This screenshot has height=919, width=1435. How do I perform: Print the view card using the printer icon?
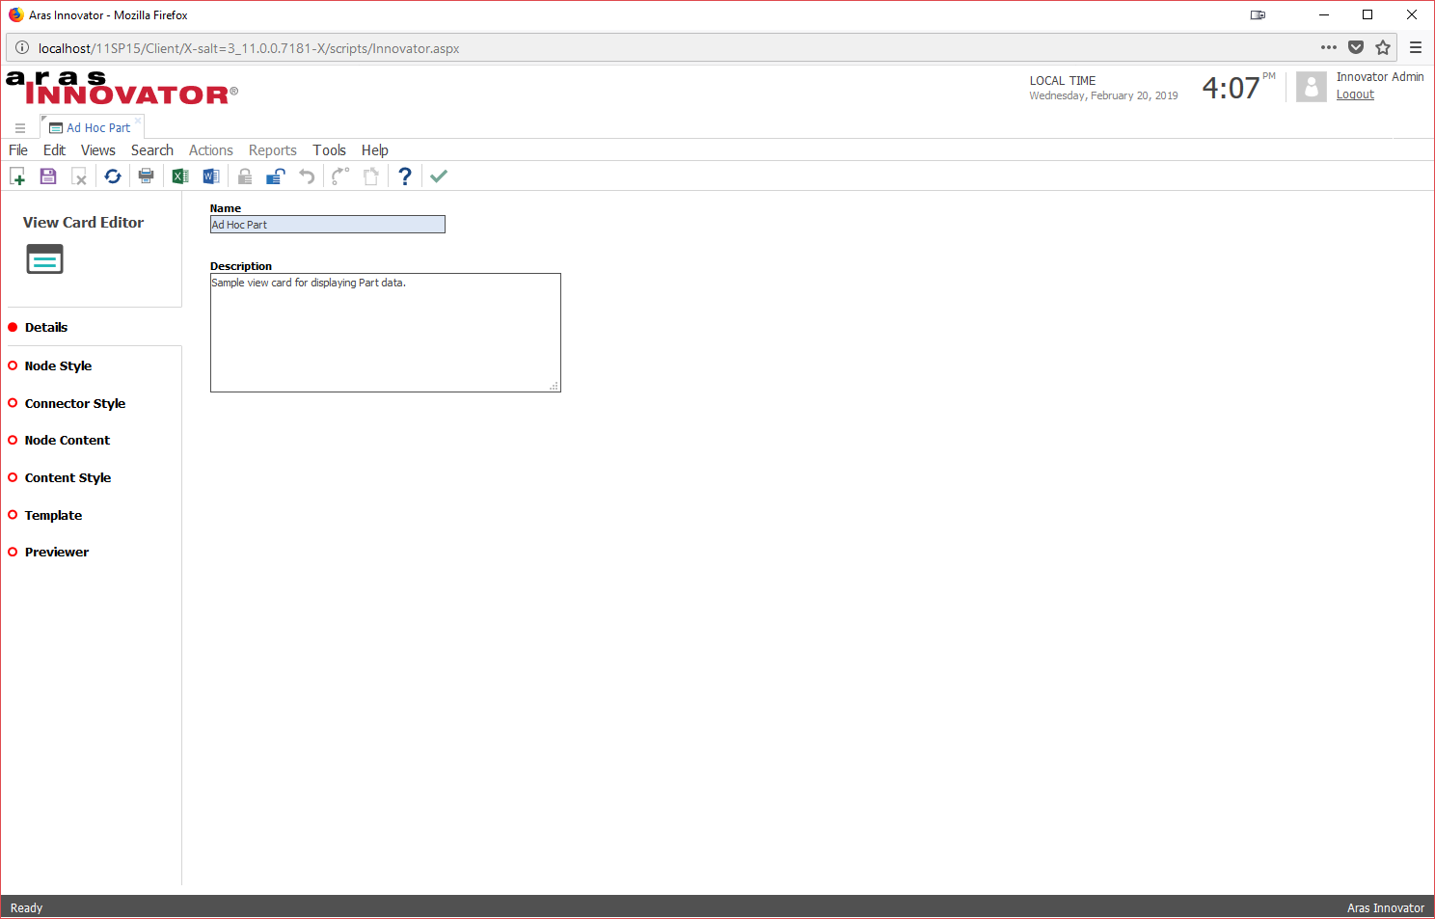coord(147,176)
